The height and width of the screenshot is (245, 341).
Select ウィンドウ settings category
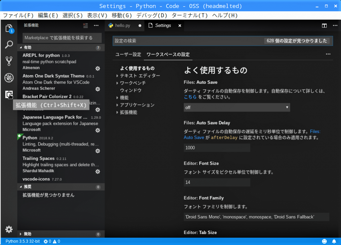[x=131, y=90]
